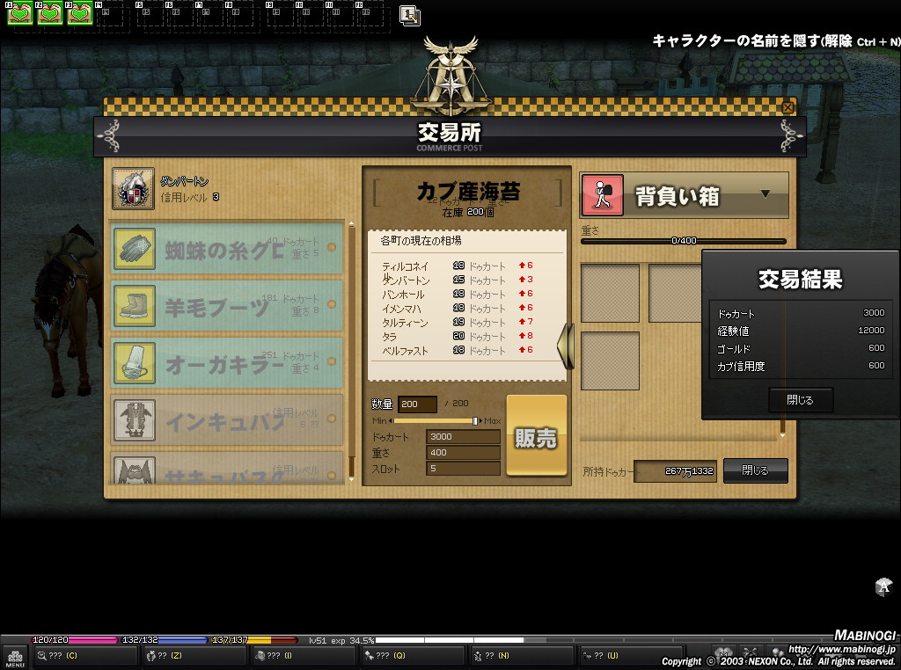901x670 pixels.
Task: Click the move-item arrow between panels
Action: pyautogui.click(x=566, y=346)
